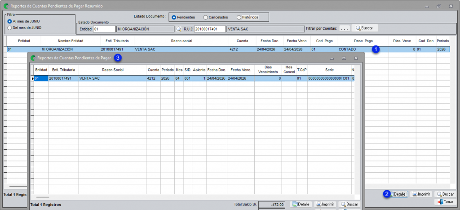460x210 pixels.
Task: Choose the Cancelados document status
Action: pyautogui.click(x=216, y=18)
